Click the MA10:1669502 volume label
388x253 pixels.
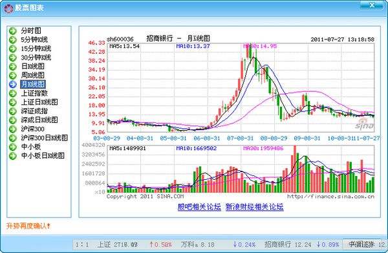click(197, 148)
